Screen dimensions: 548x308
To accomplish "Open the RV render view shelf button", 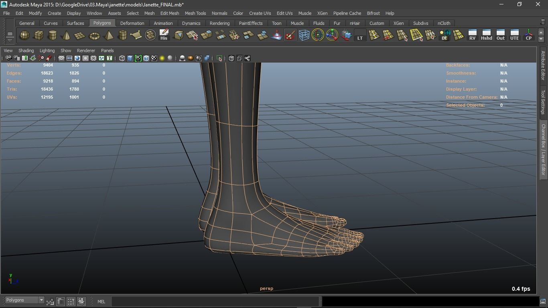I will pyautogui.click(x=472, y=35).
